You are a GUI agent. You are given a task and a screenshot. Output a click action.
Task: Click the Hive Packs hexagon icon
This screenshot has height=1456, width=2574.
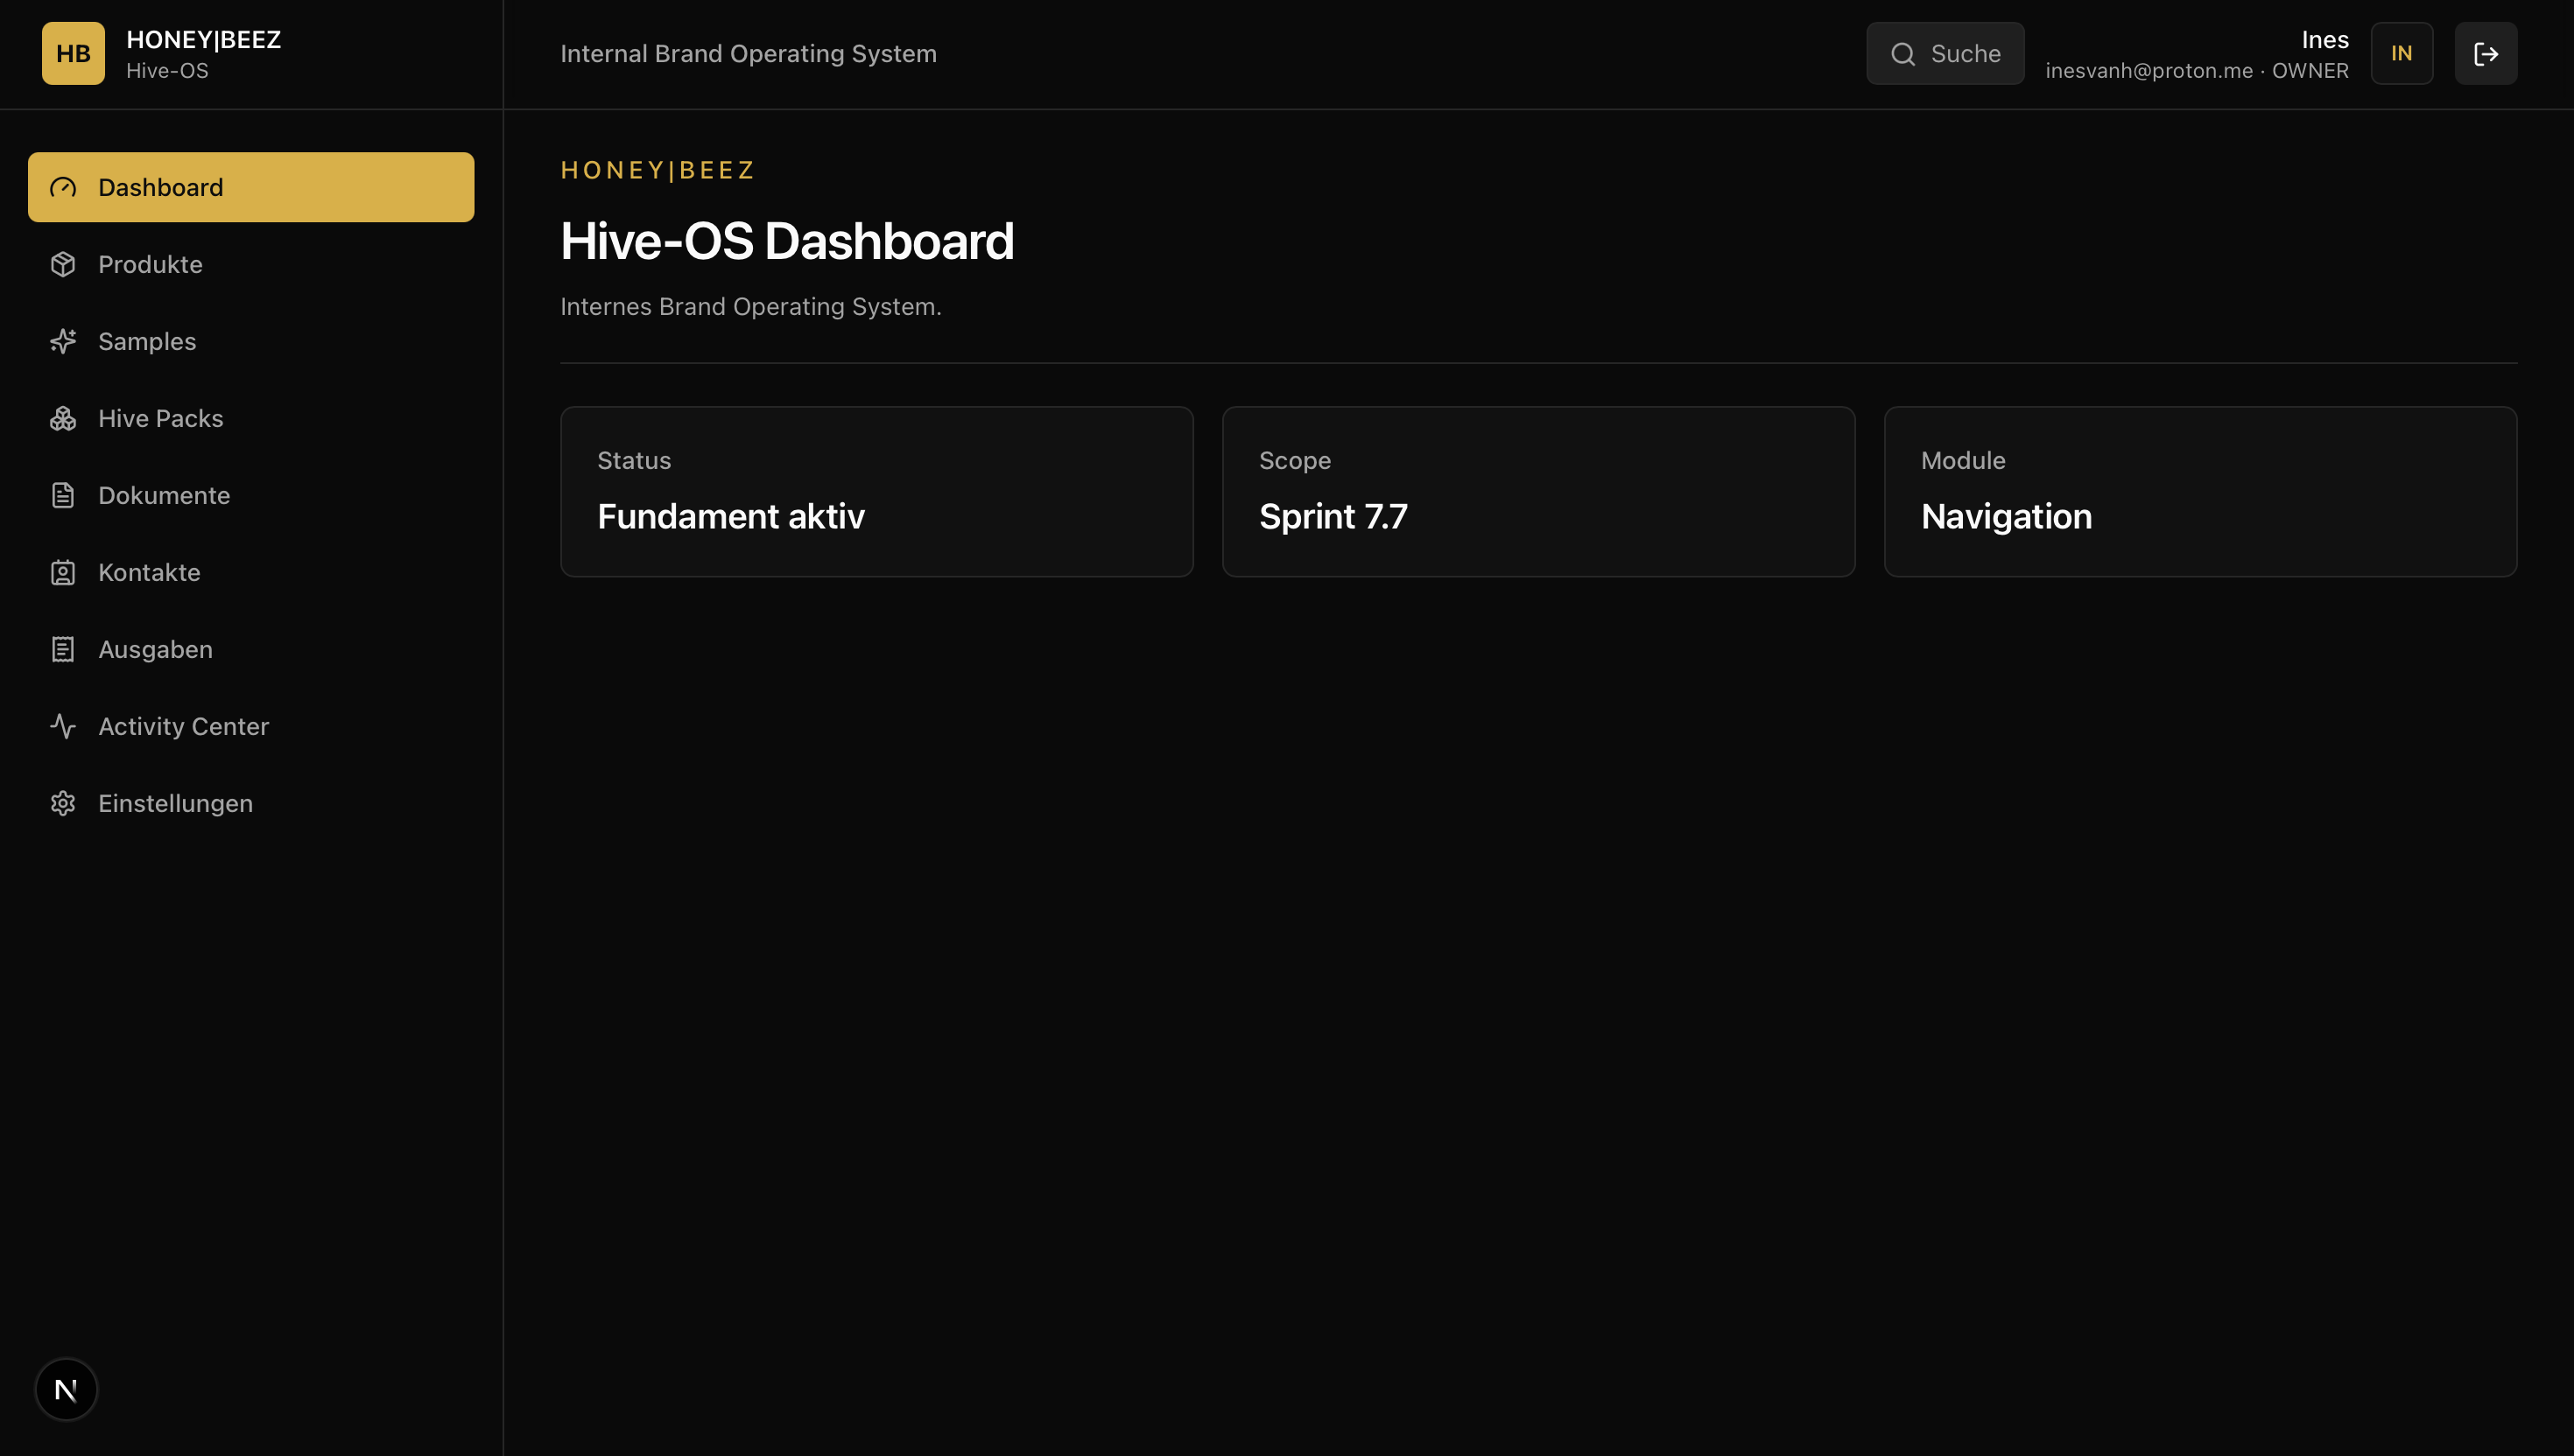coord(63,418)
